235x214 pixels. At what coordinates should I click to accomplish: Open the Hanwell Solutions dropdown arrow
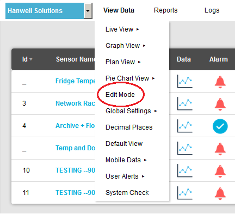[x=88, y=11]
